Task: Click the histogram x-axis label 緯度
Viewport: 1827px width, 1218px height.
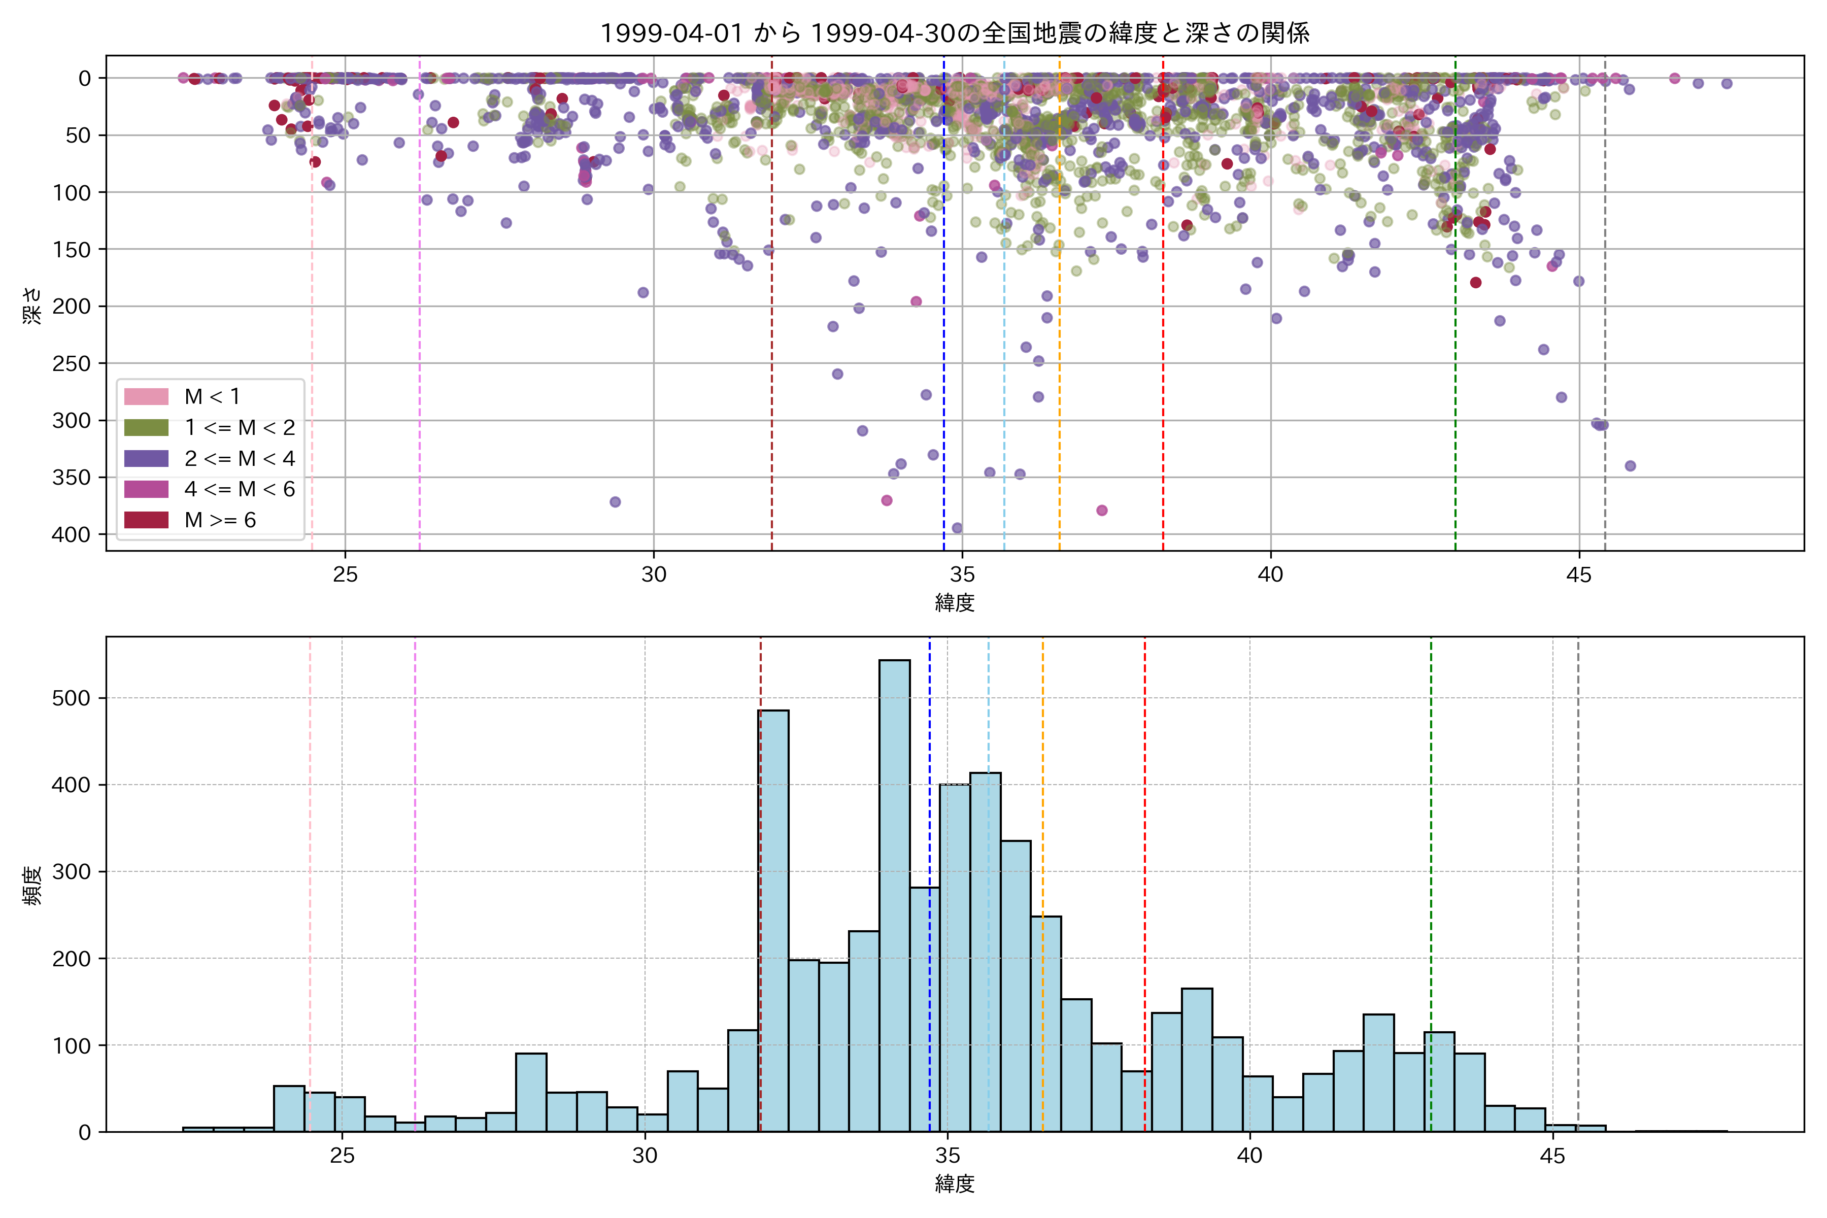Action: coord(955,1184)
